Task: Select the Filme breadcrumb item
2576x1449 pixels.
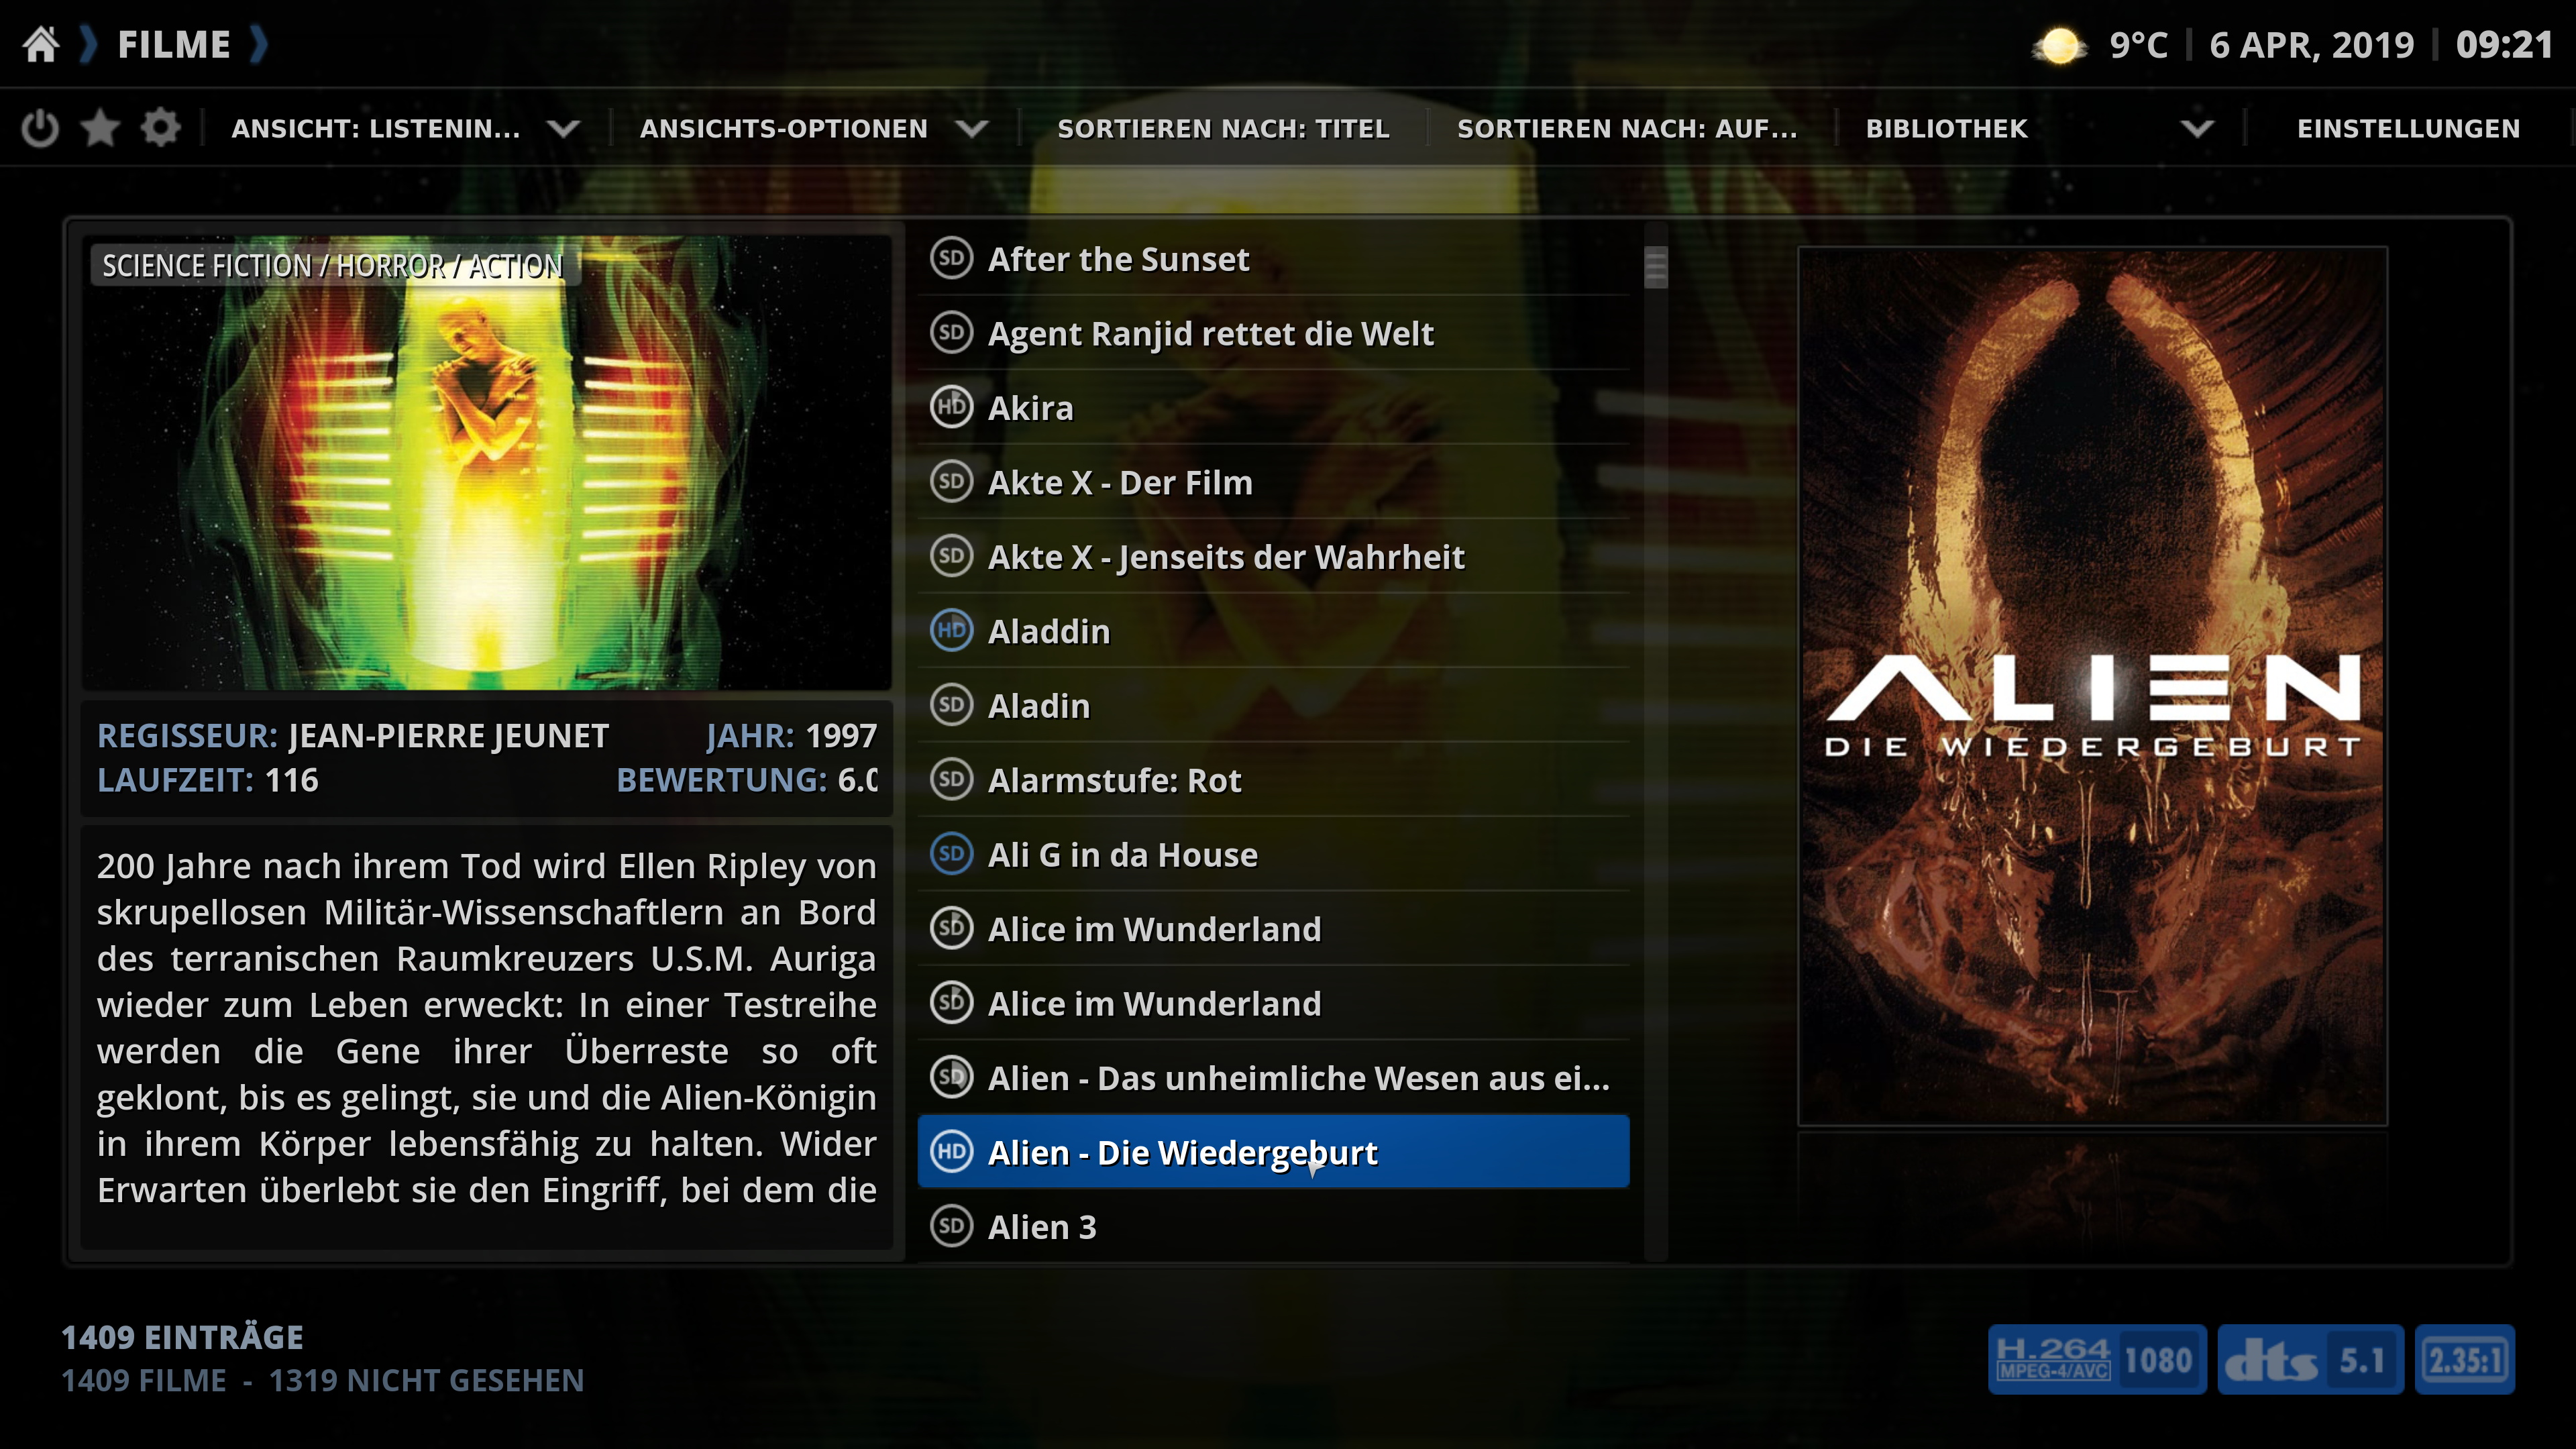Action: [x=174, y=45]
